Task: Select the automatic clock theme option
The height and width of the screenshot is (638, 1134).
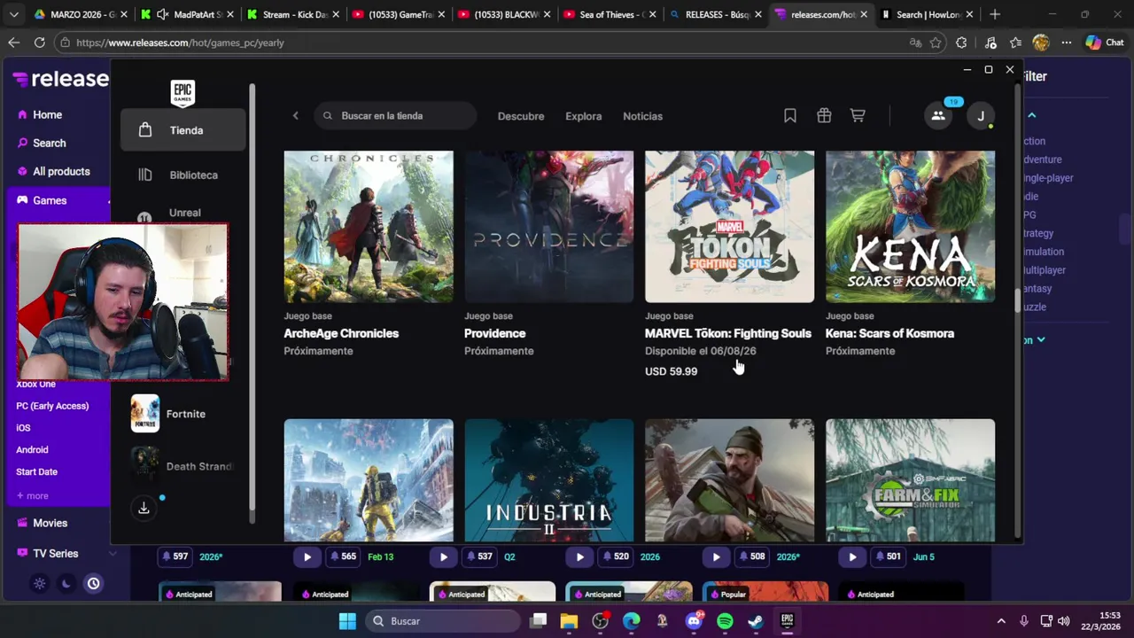Action: click(x=93, y=583)
